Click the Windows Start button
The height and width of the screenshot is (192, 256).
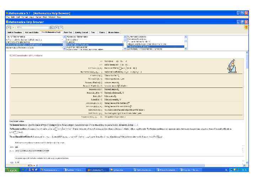tap(12, 170)
